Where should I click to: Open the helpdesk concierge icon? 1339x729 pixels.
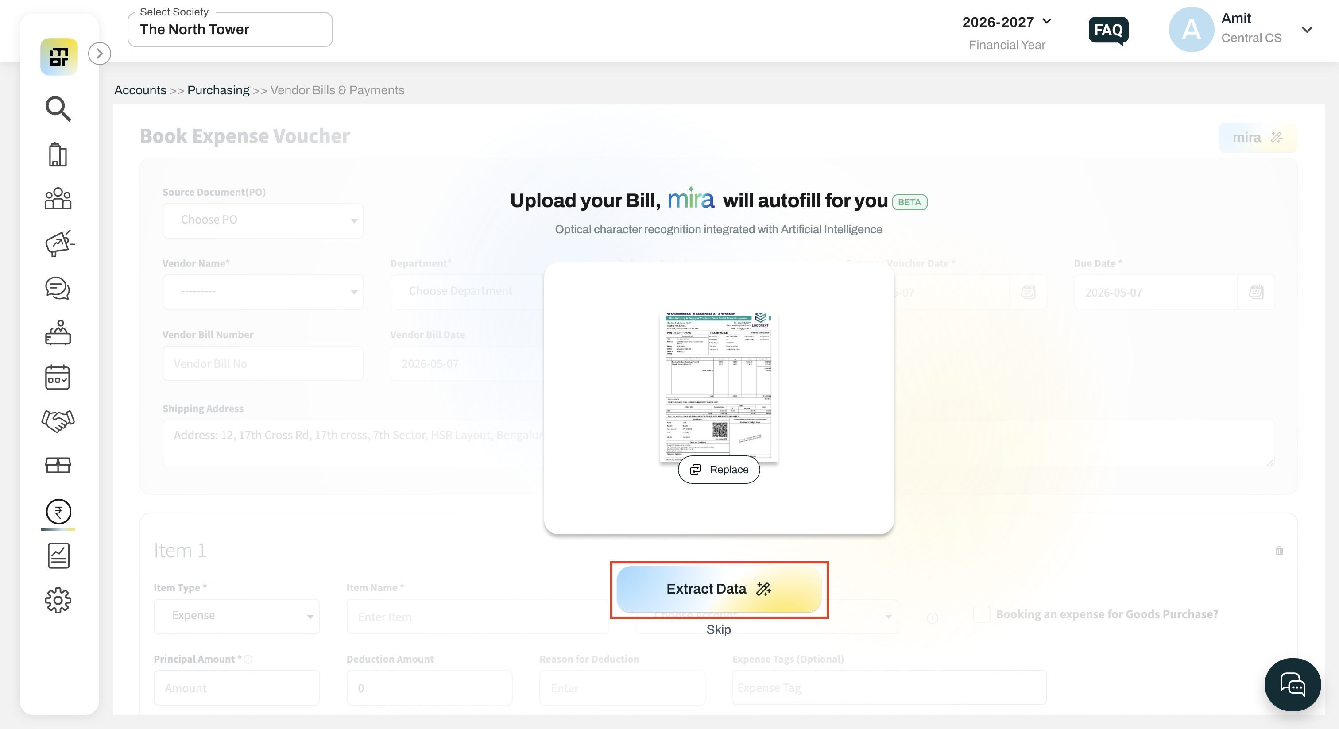58,332
